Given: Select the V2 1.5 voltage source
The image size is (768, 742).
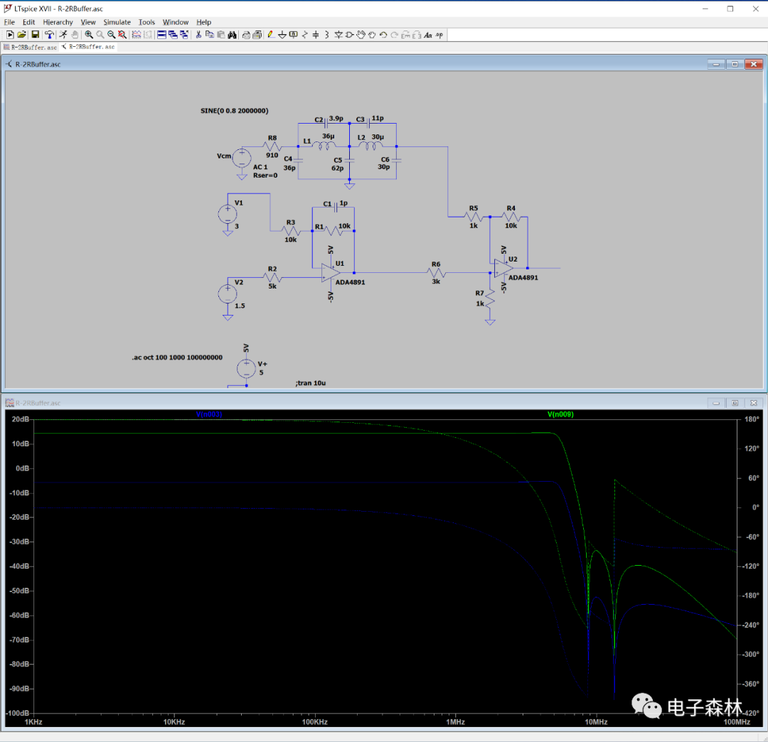Looking at the screenshot, I should (x=228, y=294).
